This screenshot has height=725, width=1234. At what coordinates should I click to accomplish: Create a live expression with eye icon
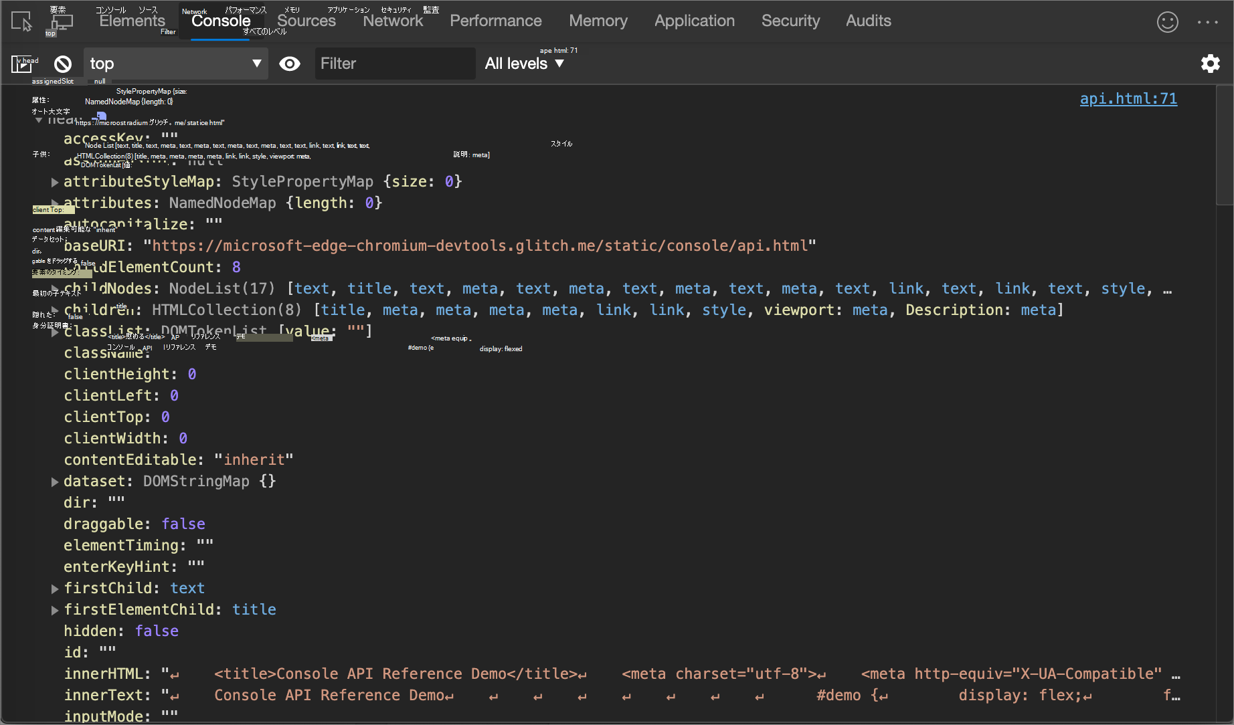pos(290,64)
